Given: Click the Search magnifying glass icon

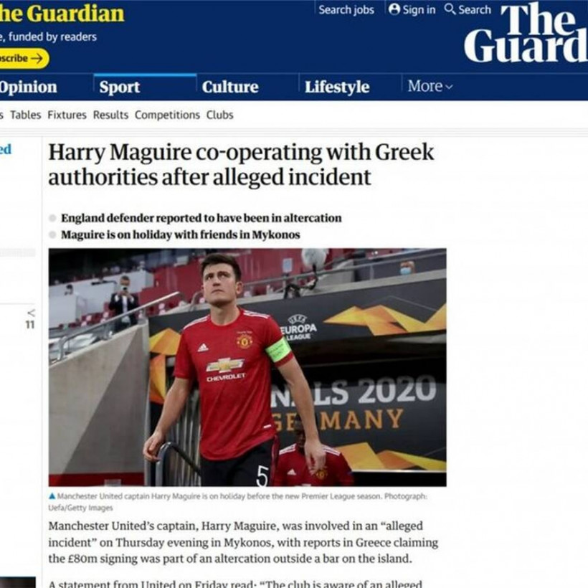Looking at the screenshot, I should (450, 9).
